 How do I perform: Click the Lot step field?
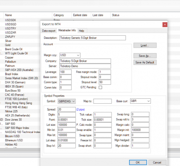click(67, 140)
